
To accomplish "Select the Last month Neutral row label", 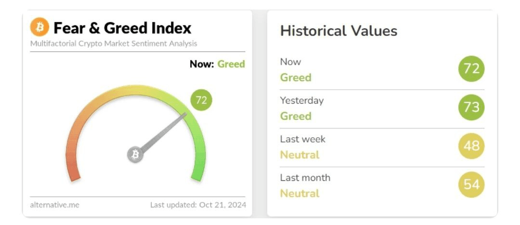I will [305, 185].
